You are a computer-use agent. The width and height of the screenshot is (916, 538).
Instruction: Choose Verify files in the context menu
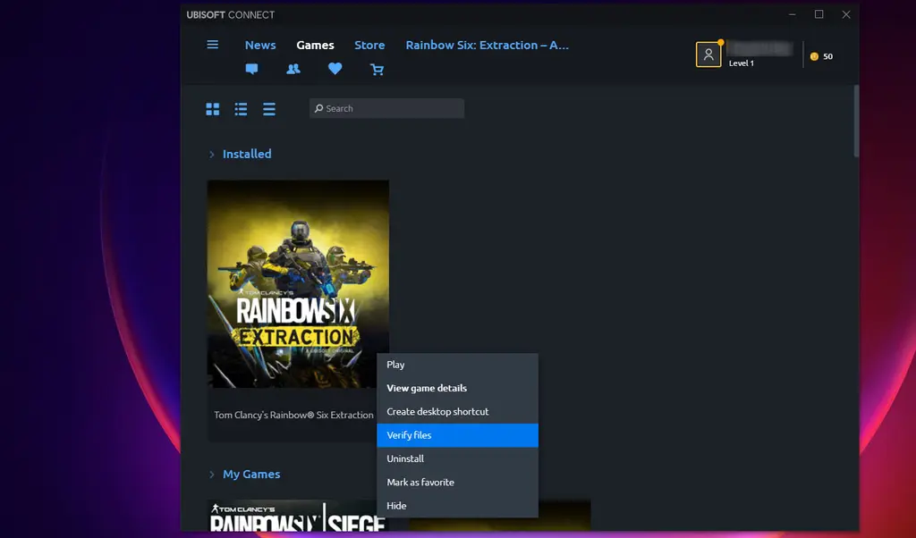pyautogui.click(x=457, y=435)
